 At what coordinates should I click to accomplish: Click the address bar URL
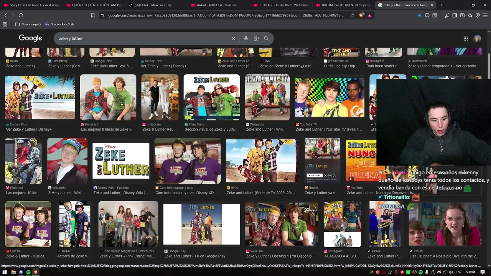click(226, 15)
